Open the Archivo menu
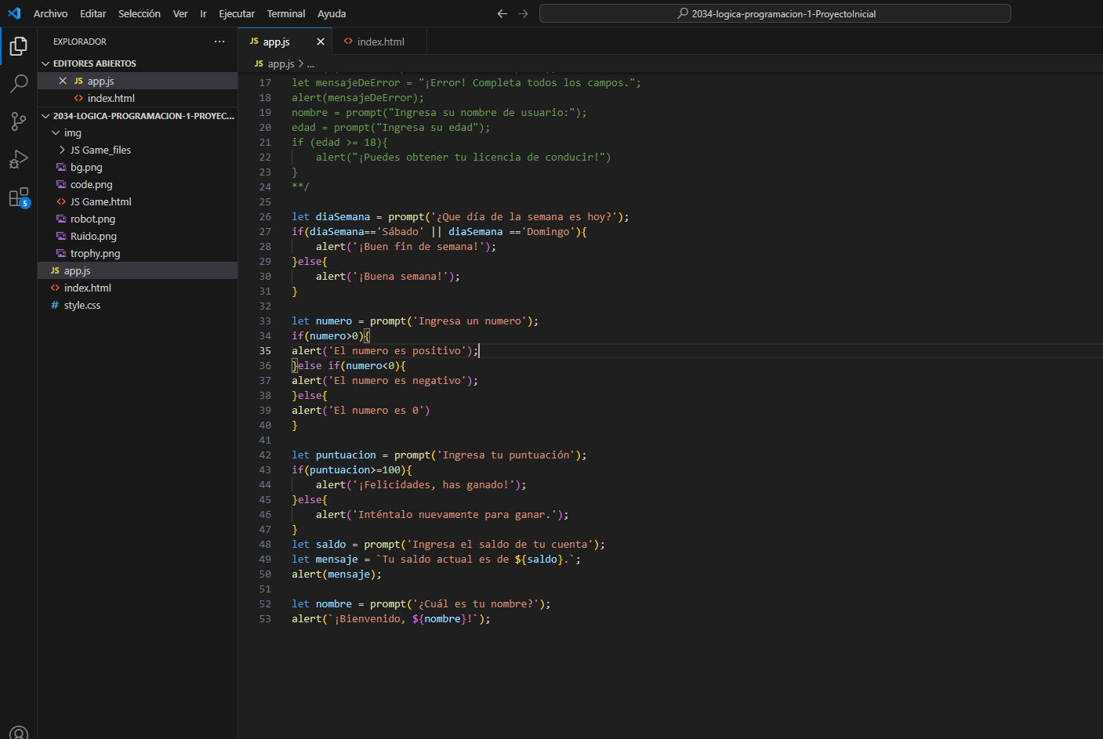 click(50, 13)
